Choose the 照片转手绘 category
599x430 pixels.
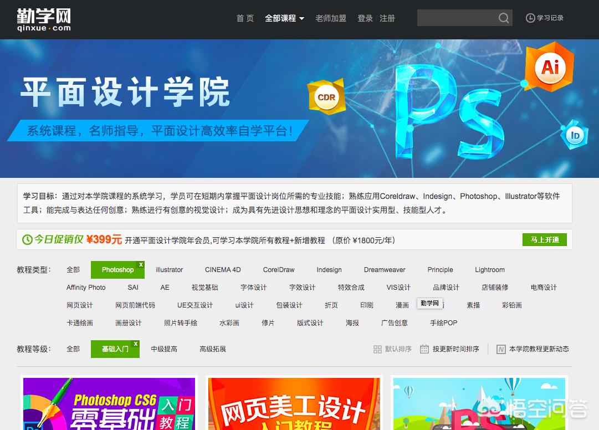(181, 322)
